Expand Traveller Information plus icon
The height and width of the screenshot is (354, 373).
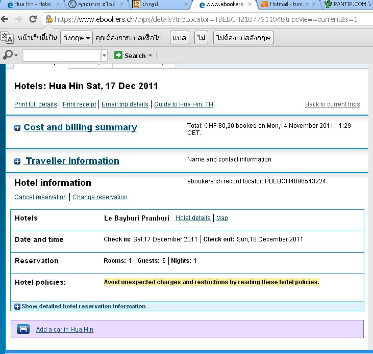17,161
